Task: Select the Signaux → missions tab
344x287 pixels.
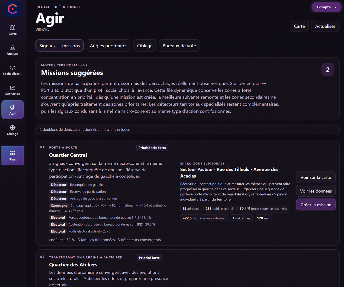Action: point(60,46)
